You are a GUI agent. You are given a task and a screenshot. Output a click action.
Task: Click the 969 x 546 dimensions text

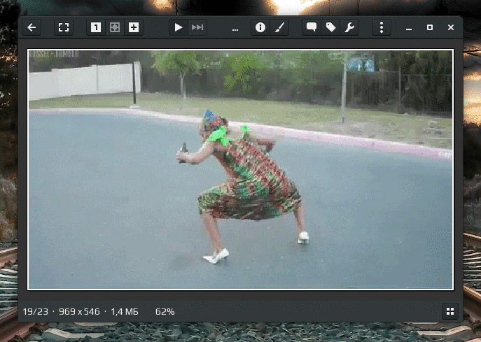(x=79, y=312)
